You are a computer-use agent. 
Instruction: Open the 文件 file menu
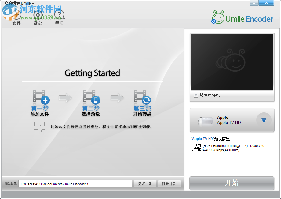click(16, 15)
